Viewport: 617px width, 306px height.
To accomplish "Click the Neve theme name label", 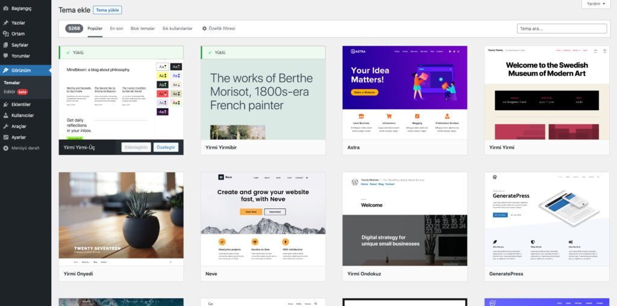I will pyautogui.click(x=211, y=273).
